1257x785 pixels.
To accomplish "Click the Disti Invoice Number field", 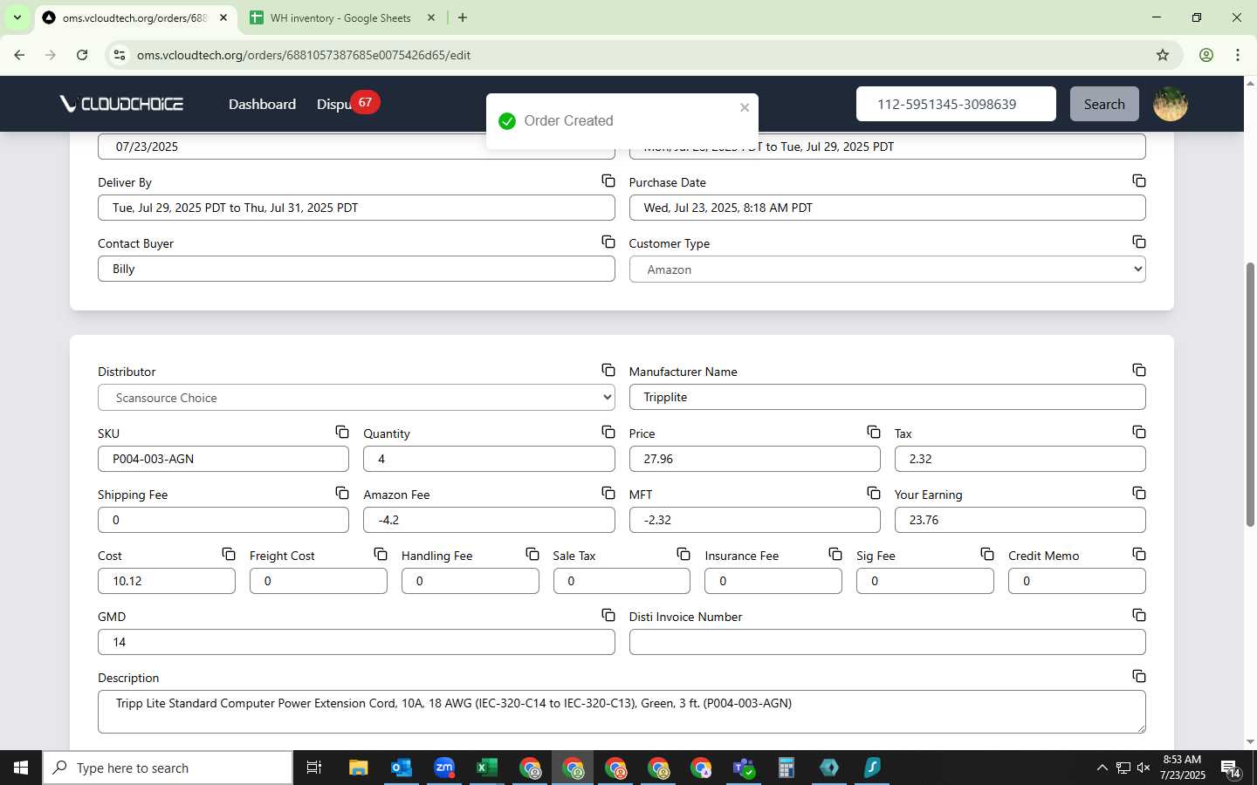I will [x=887, y=642].
